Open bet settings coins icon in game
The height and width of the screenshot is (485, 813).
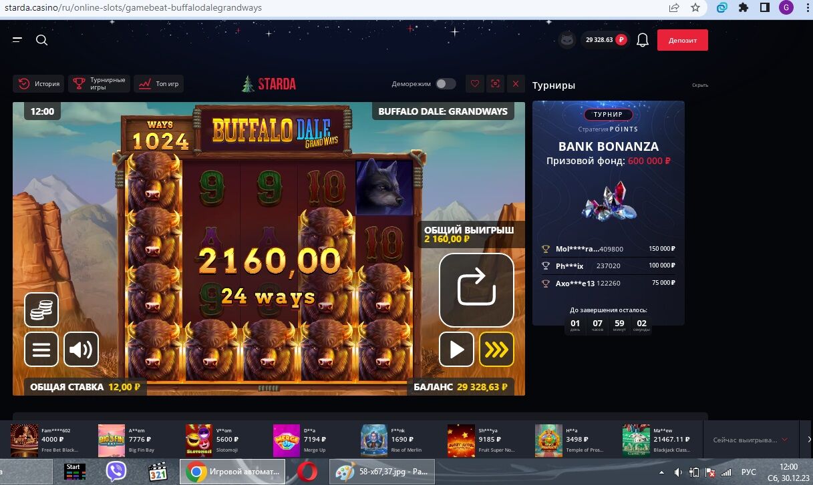41,310
